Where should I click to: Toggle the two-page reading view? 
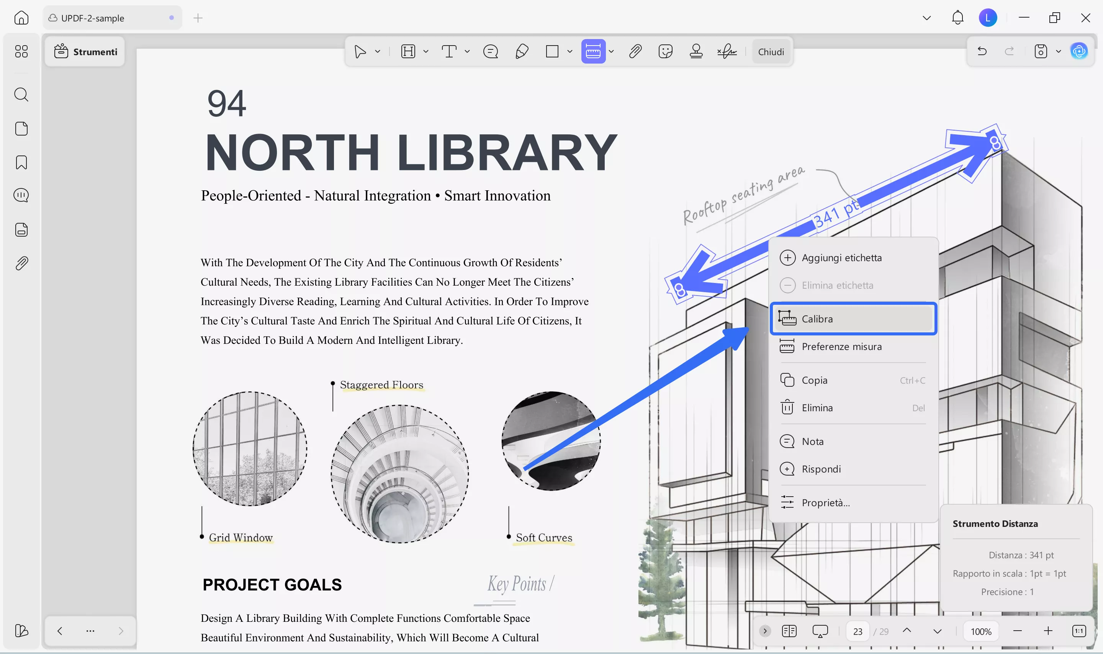[789, 631]
